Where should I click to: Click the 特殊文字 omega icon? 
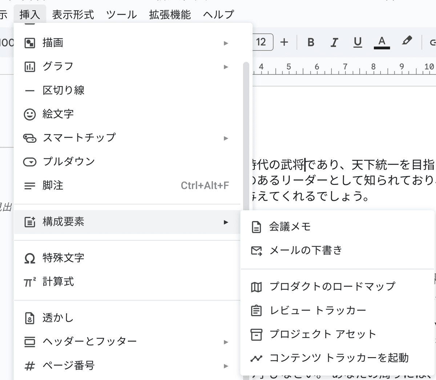pos(30,258)
